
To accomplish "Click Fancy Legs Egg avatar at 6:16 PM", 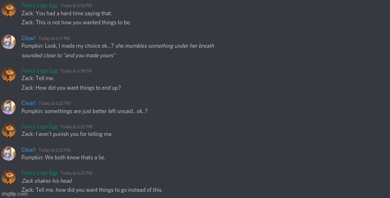I will (x=9, y=10).
